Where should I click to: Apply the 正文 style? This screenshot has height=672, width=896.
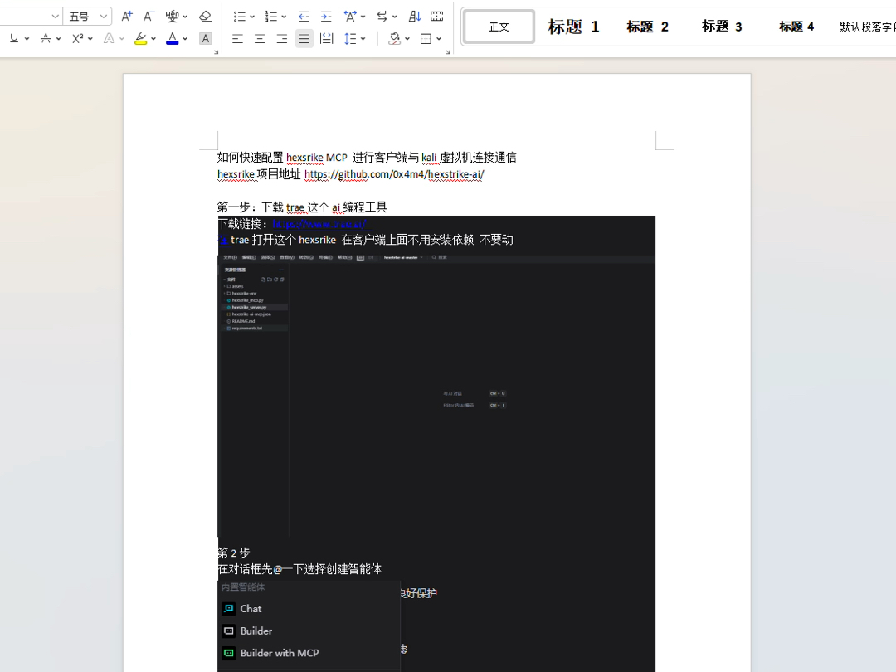[x=499, y=27]
